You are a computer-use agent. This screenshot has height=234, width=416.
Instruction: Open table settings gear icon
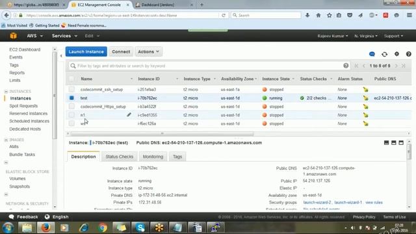click(x=396, y=54)
